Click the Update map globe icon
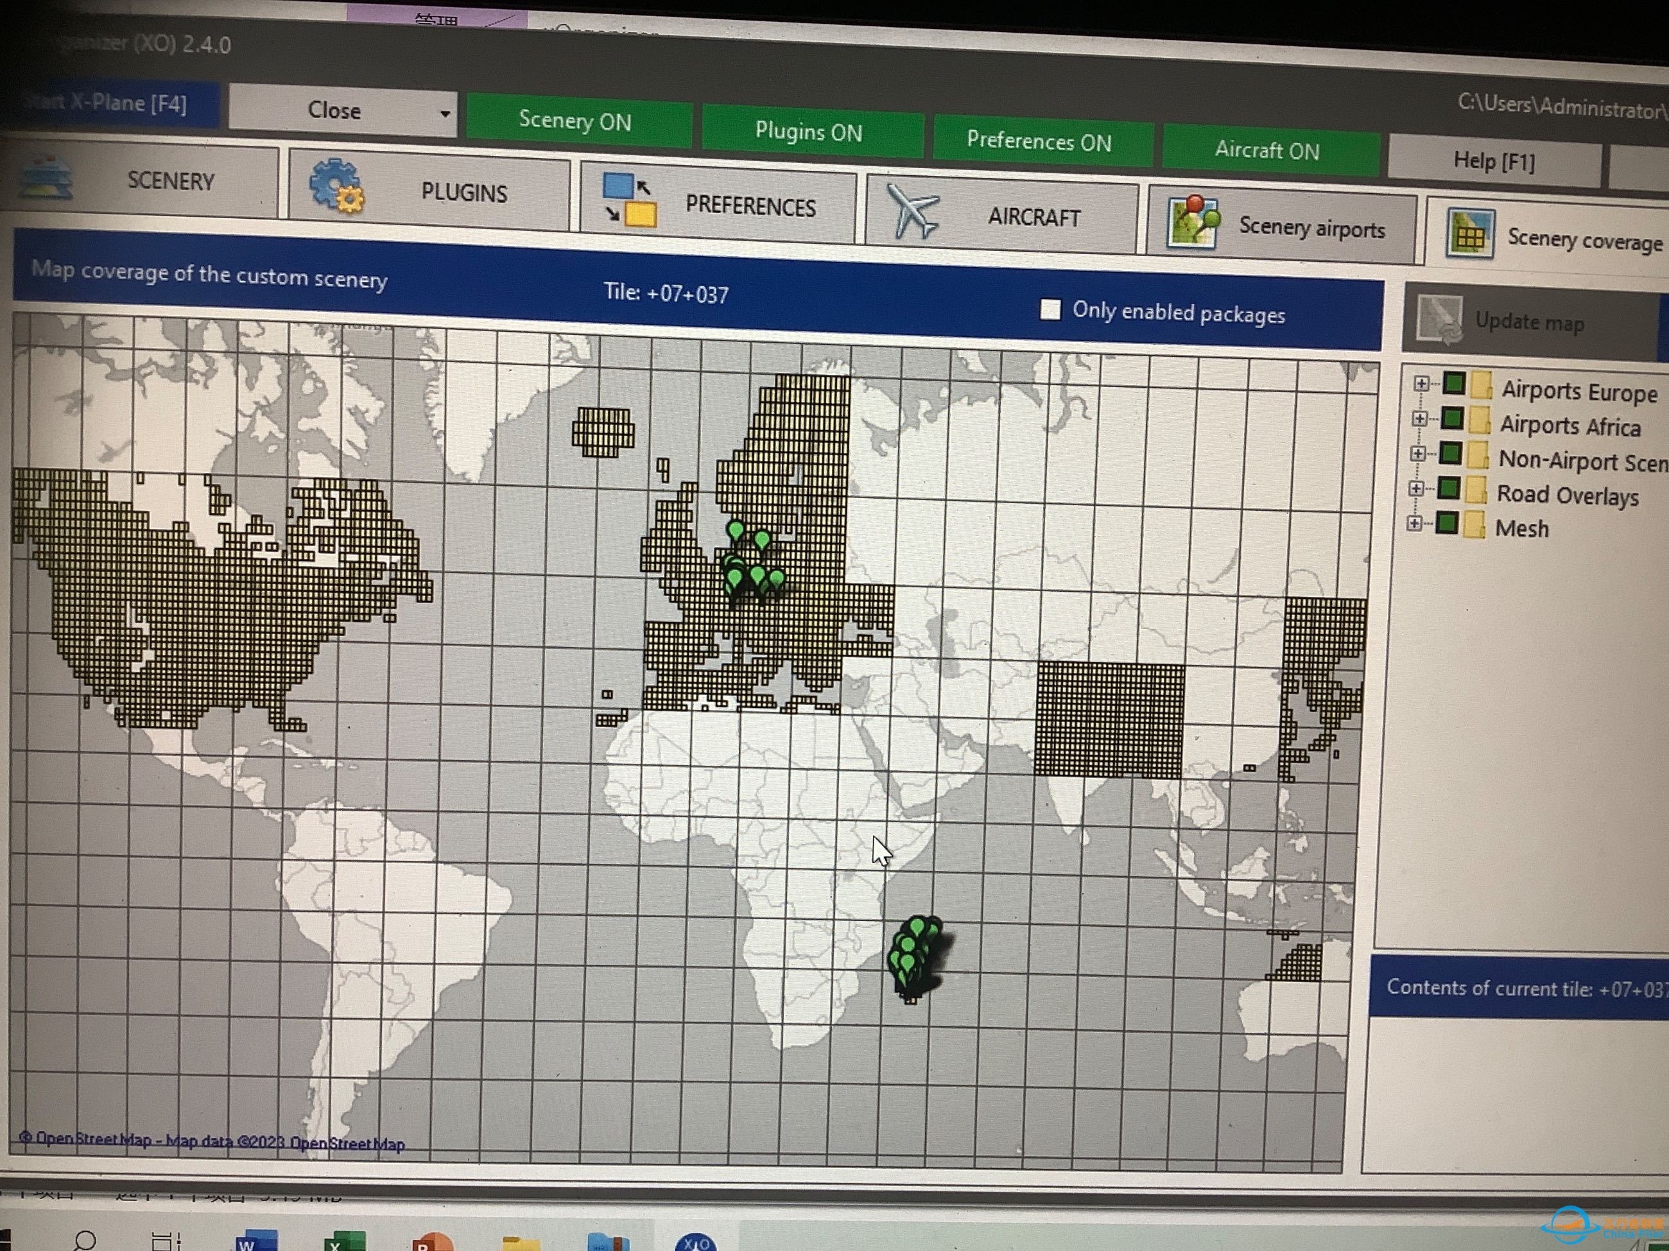 [1439, 318]
